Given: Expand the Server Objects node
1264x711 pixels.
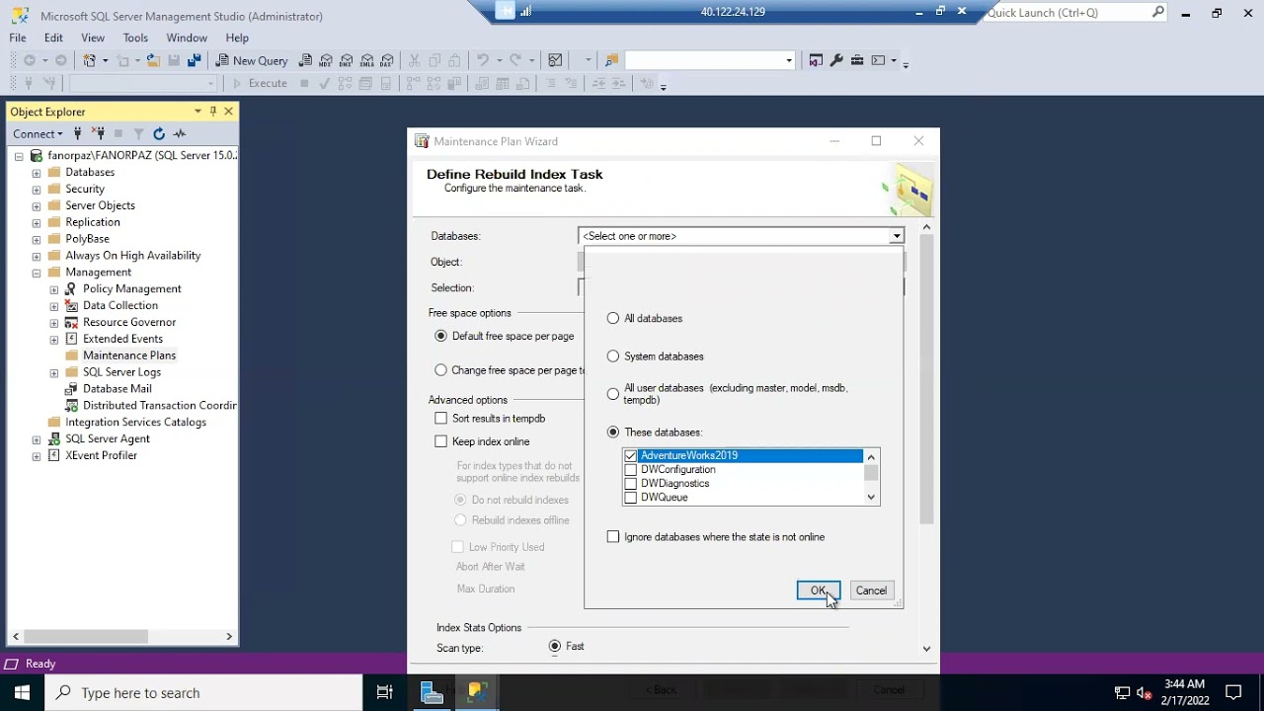Looking at the screenshot, I should [x=37, y=205].
